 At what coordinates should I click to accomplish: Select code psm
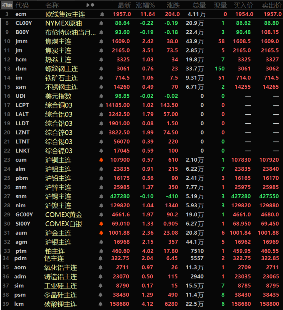20,295
